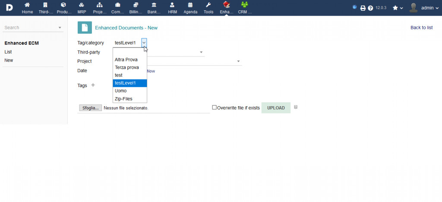Select testLevel1 highlighted option
Viewport: 442px width, 202px height.
click(129, 83)
